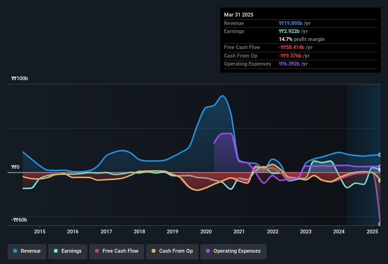This screenshot has height=264, width=388.
Task: Select the purple Operating Expenses end-point marker
Action: [379, 166]
